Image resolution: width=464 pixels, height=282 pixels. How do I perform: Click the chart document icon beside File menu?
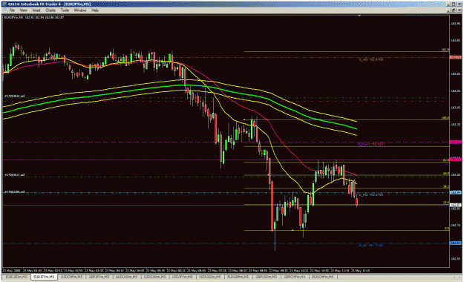(4, 10)
